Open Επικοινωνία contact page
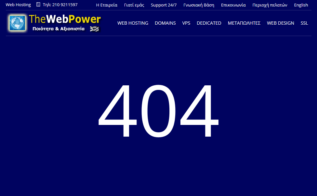The image size is (317, 196). [x=233, y=5]
